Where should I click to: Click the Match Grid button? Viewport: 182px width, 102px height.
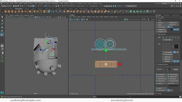coord(167,57)
